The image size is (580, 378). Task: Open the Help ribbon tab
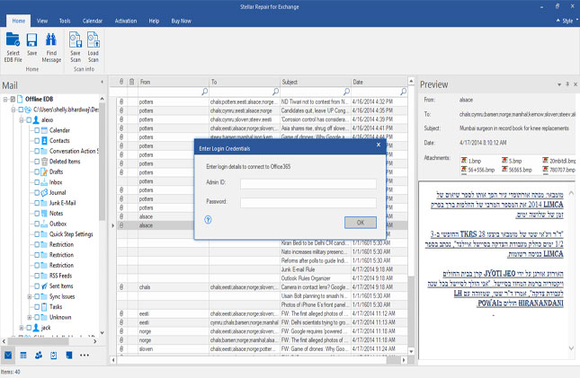tap(155, 21)
